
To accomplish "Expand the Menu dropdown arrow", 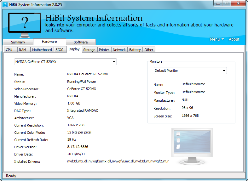I will (x=222, y=39).
